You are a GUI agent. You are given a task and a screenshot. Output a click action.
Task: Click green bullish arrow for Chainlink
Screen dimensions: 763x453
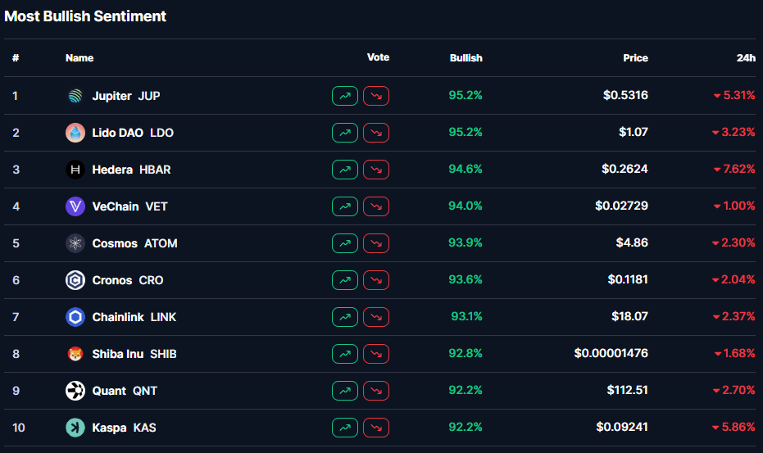click(x=345, y=317)
